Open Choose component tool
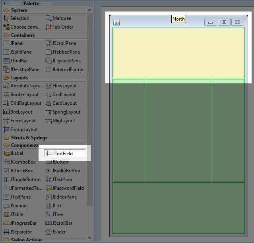254x243 pixels. click(22, 27)
